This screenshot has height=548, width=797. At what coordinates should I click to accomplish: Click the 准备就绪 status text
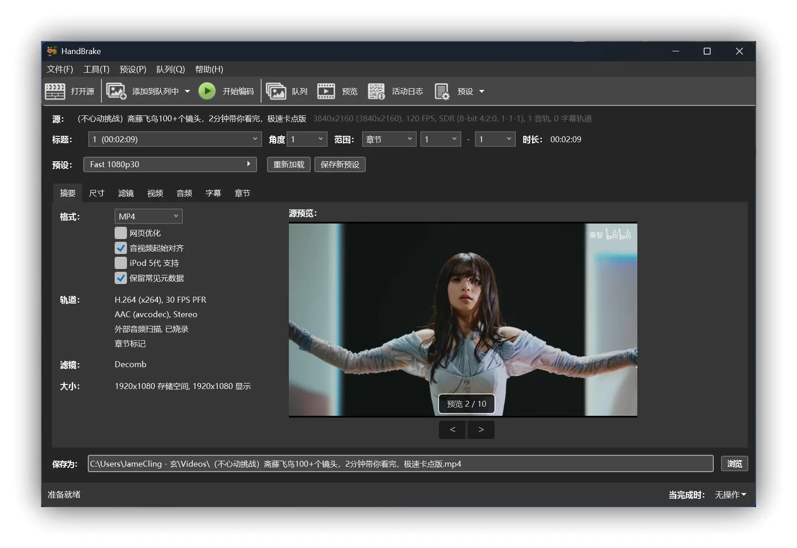point(64,495)
